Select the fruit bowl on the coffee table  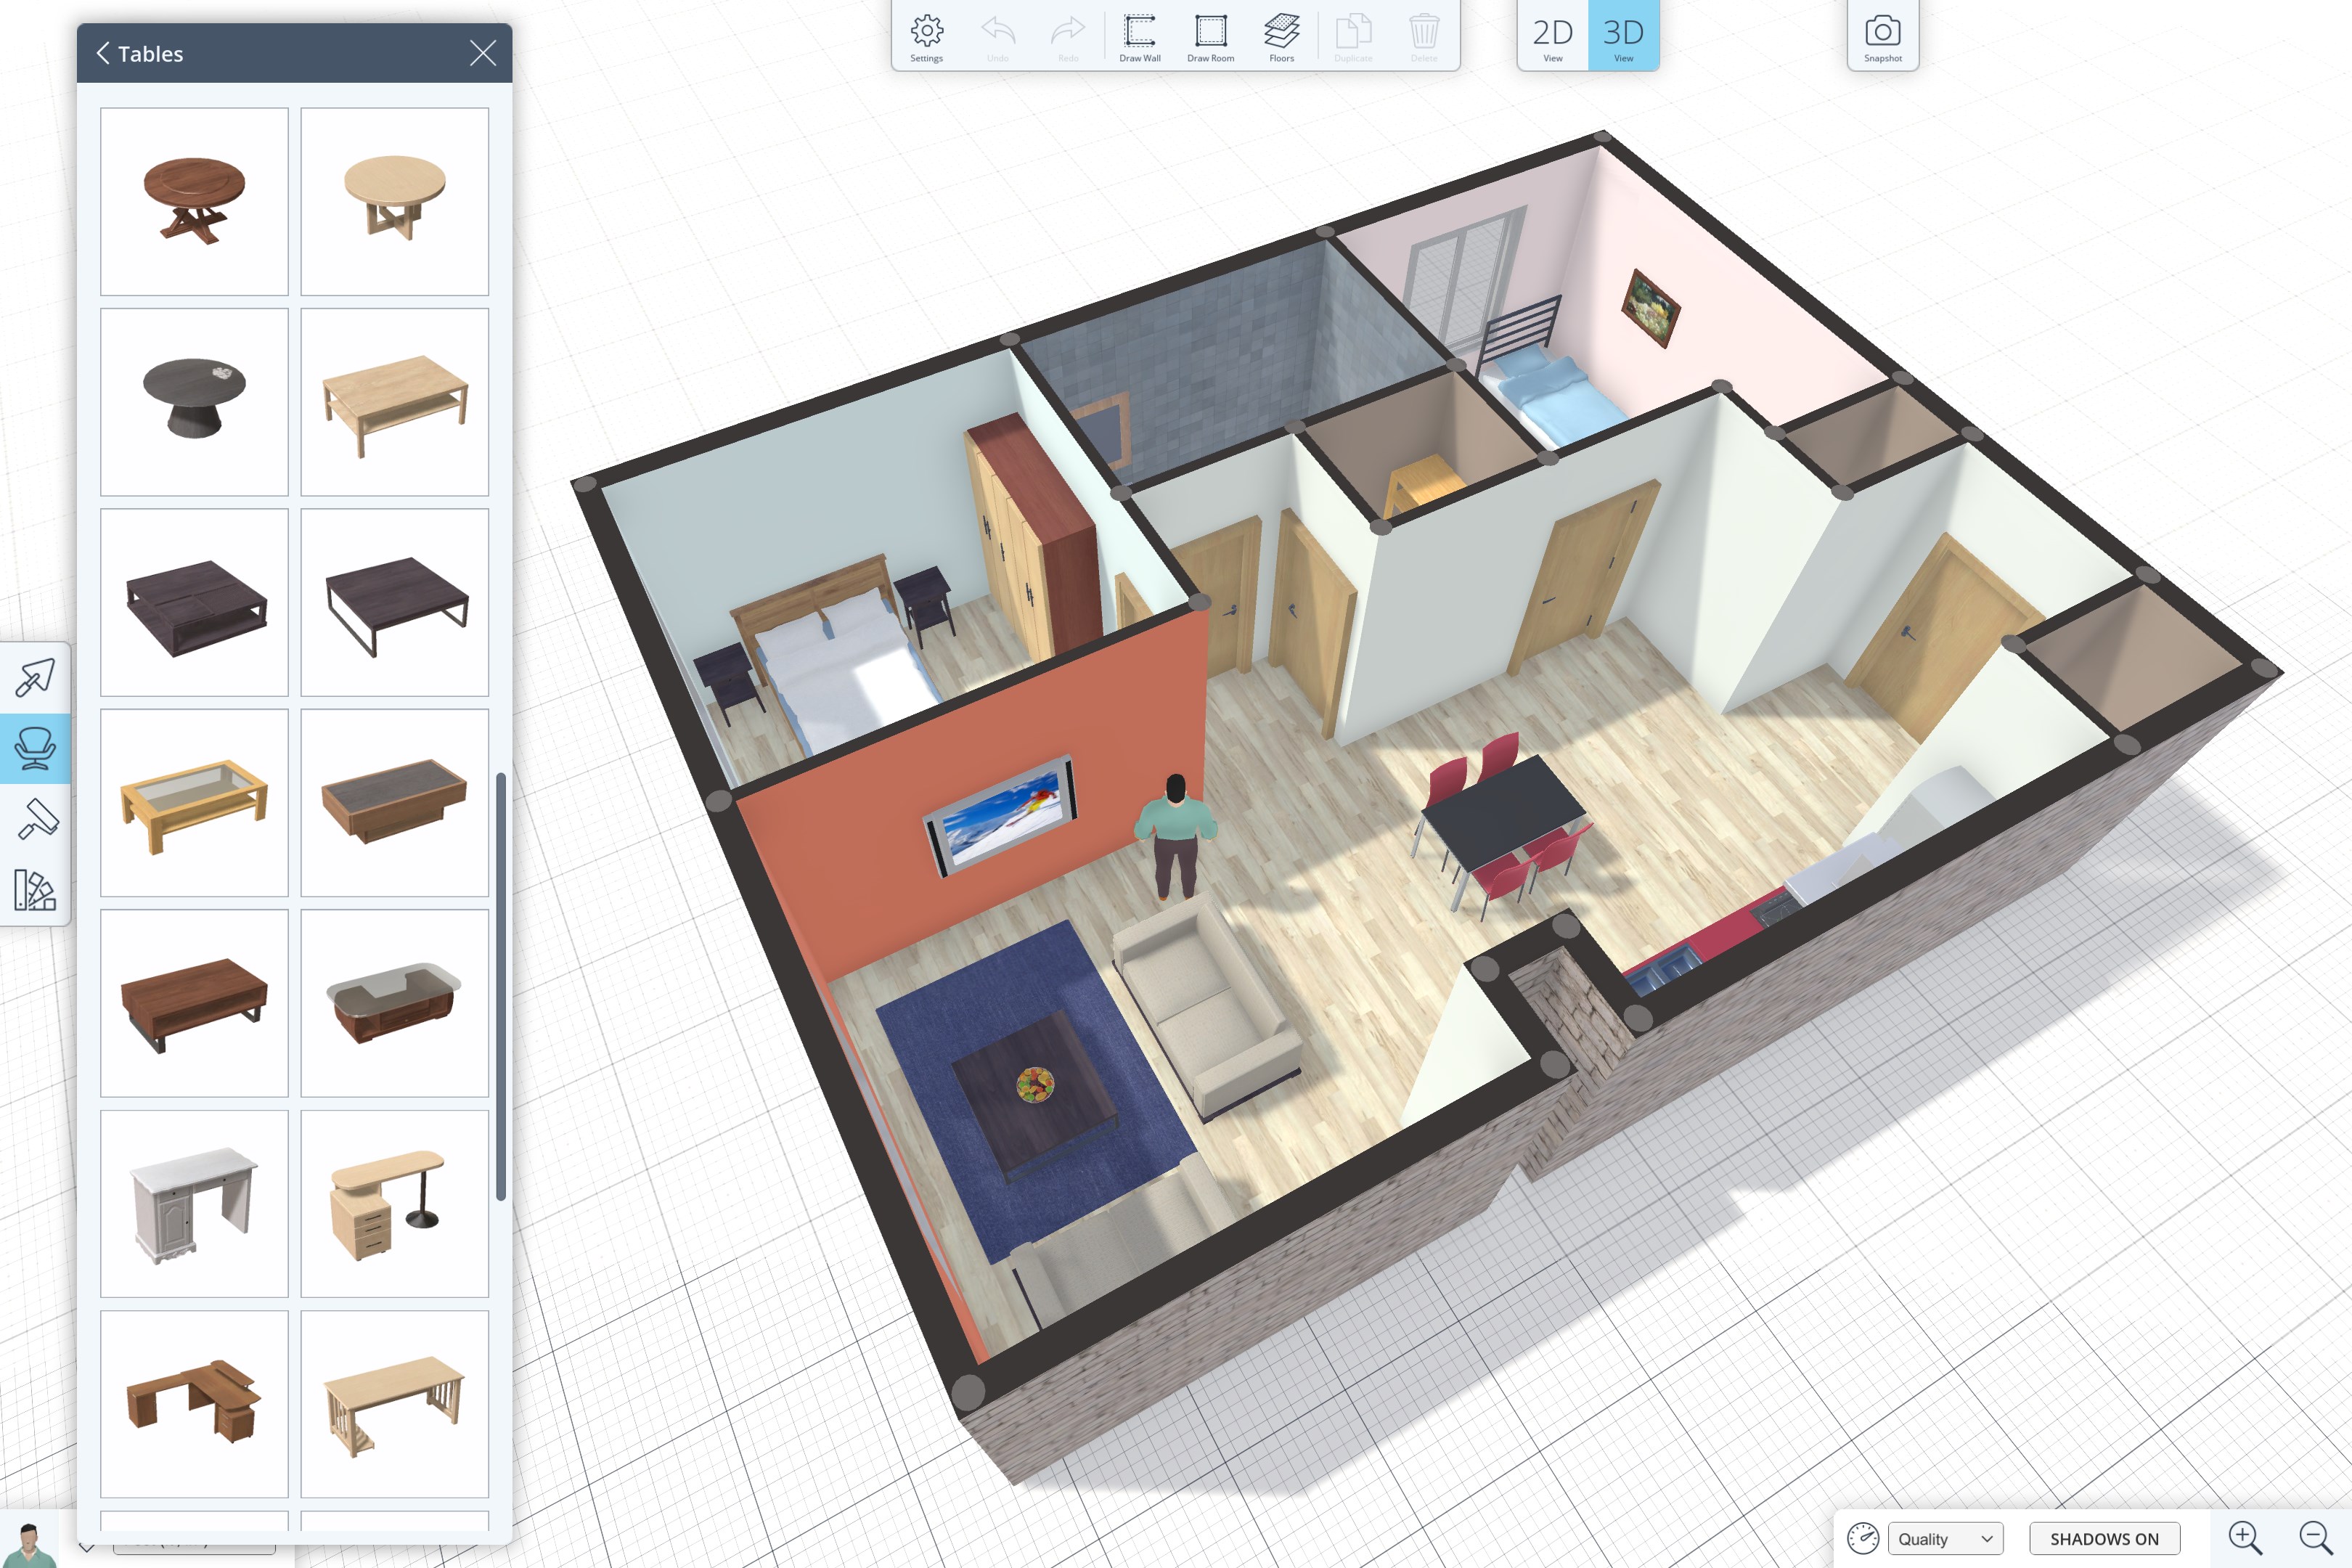[x=1035, y=1084]
